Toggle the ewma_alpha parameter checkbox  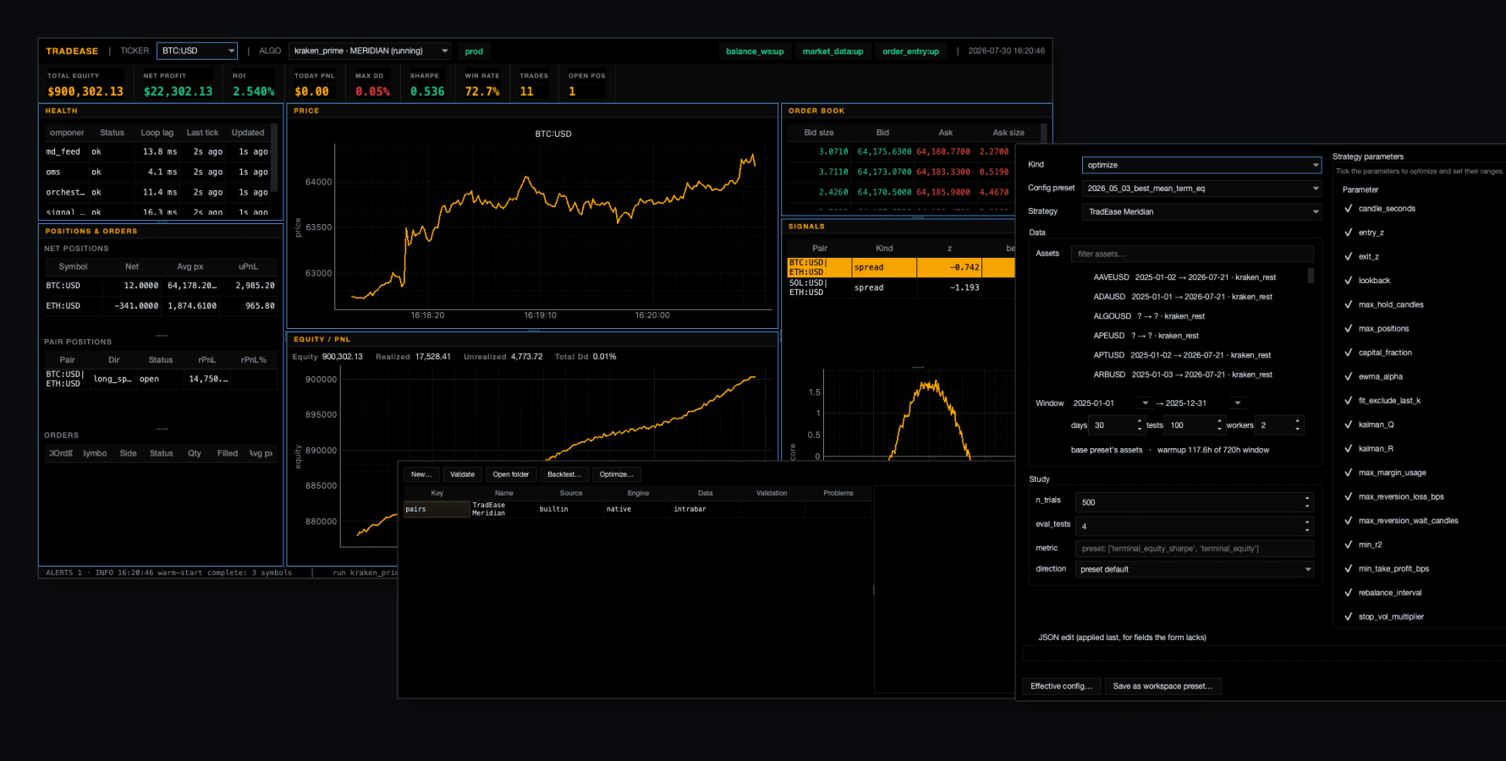point(1348,376)
